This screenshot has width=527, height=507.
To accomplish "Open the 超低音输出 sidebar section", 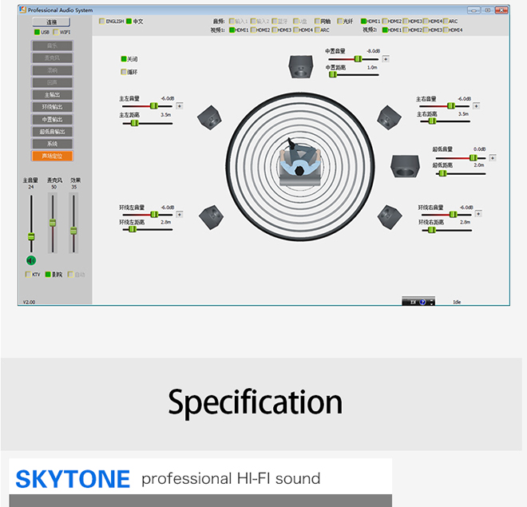I will [x=53, y=132].
